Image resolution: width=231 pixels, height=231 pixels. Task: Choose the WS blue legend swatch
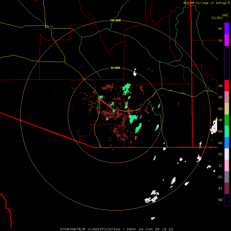227,143
